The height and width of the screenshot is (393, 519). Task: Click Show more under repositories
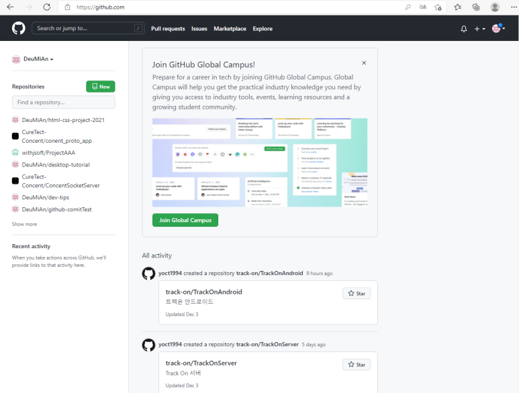point(24,224)
